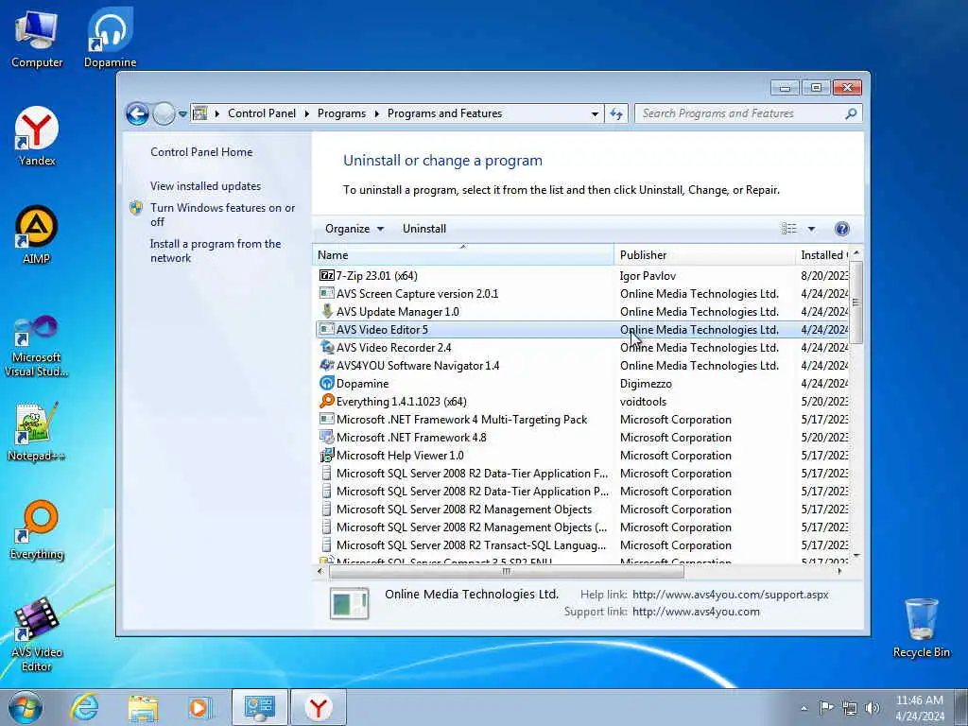968x726 pixels.
Task: Show hidden tray icons arrow
Action: click(x=804, y=708)
